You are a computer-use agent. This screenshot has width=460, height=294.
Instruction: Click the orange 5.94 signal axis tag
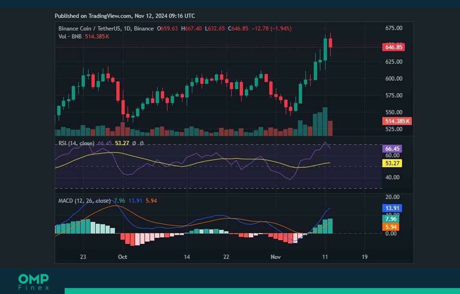click(391, 227)
